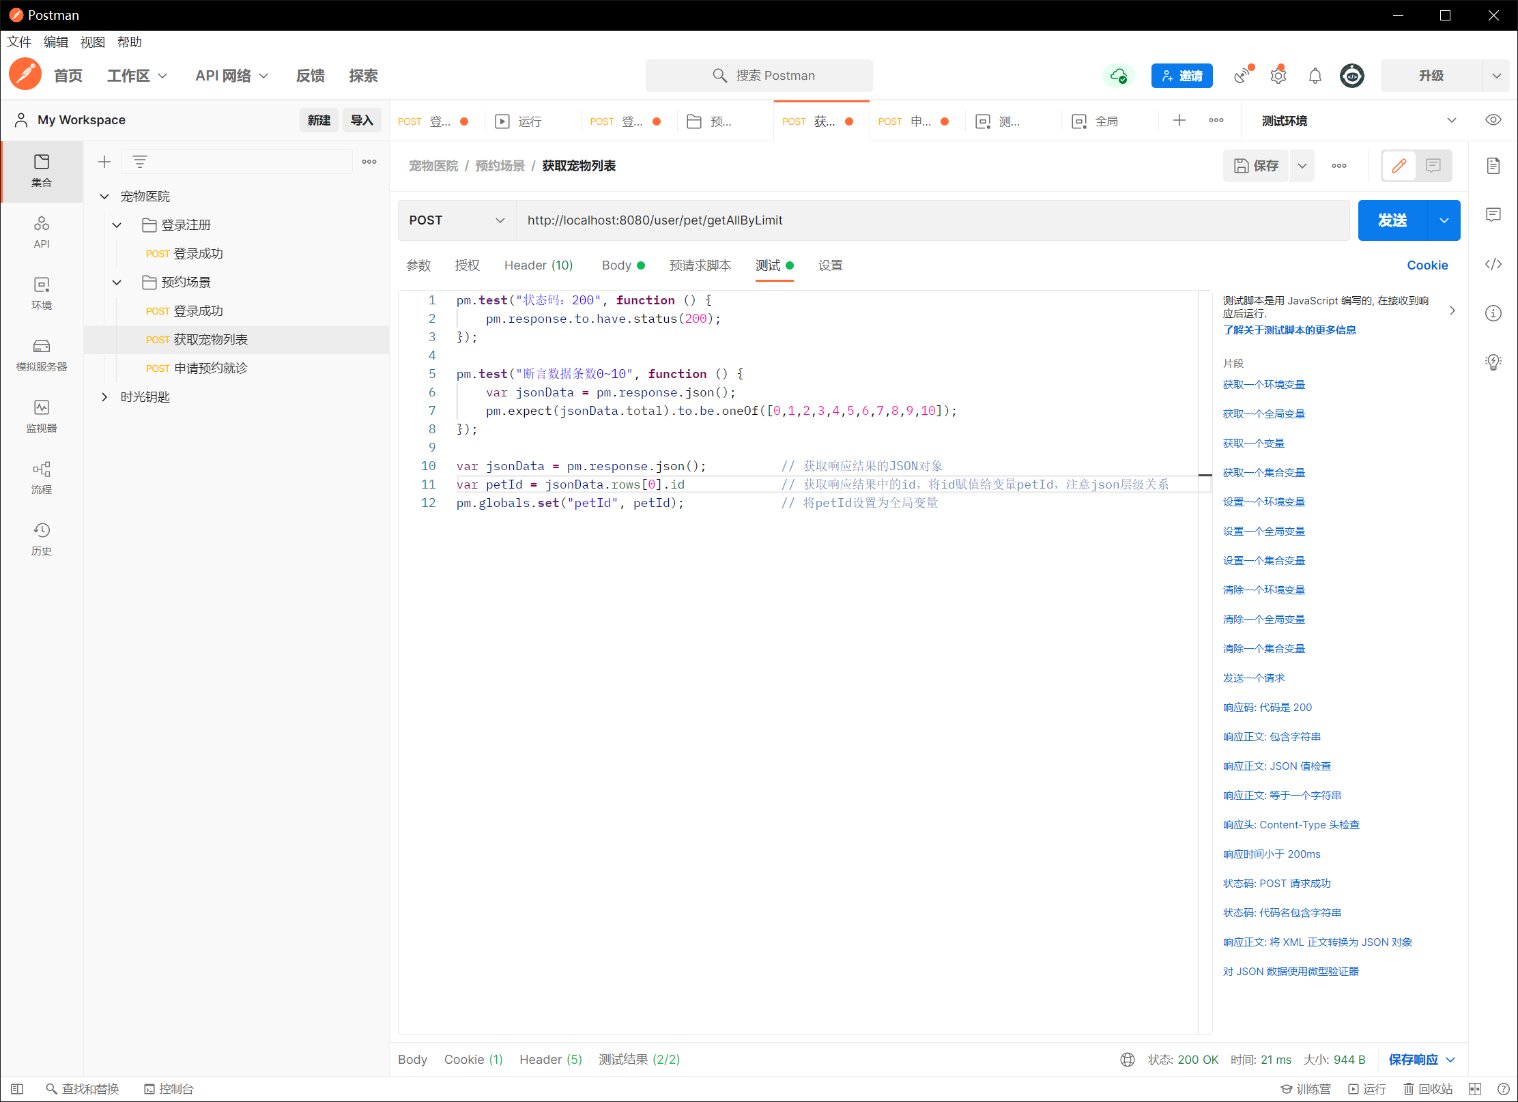Switch to comment mode icon next to pencil
The width and height of the screenshot is (1518, 1102).
point(1433,166)
